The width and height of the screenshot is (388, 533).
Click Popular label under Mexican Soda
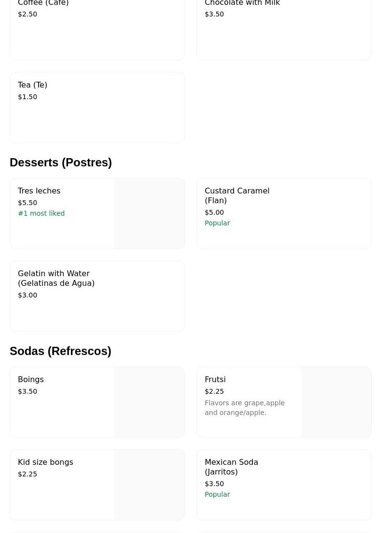coord(217,494)
